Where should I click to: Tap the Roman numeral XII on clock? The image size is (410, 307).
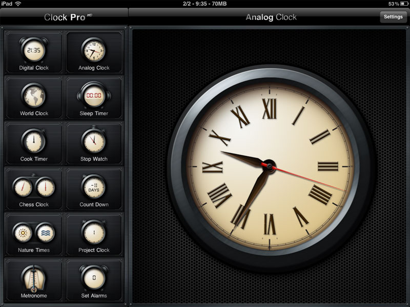point(270,108)
